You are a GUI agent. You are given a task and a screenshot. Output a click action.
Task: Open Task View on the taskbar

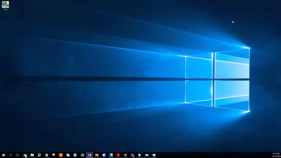click(x=18, y=155)
